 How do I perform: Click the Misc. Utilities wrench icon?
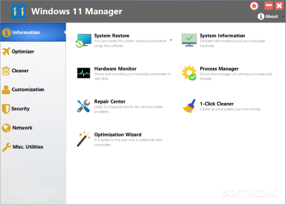[x=6, y=147]
